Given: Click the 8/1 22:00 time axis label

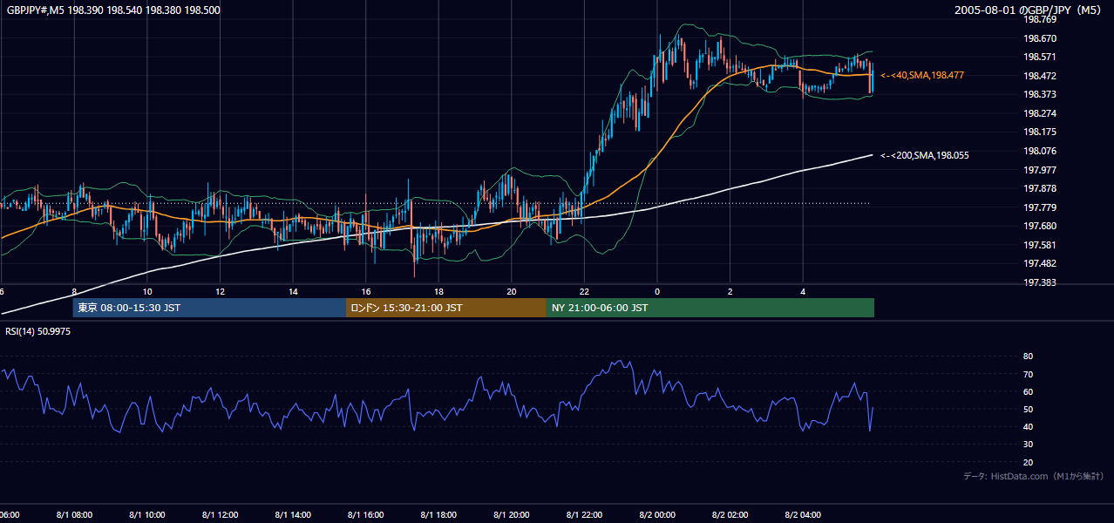Looking at the screenshot, I should click(x=584, y=514).
